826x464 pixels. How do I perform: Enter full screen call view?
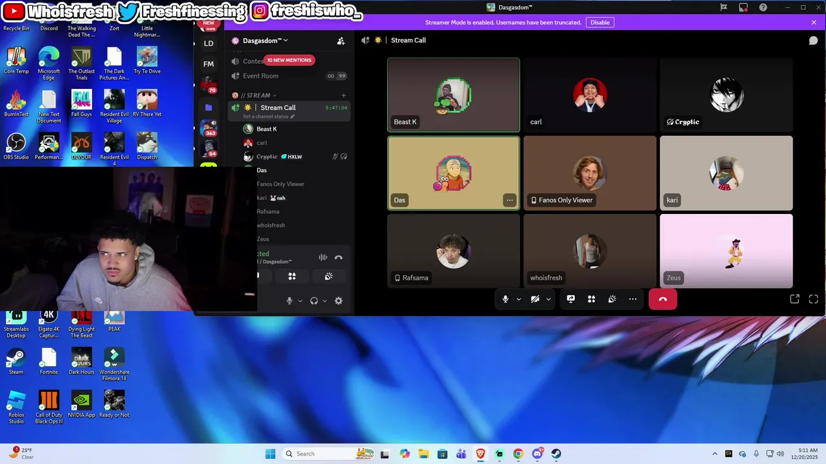(814, 299)
